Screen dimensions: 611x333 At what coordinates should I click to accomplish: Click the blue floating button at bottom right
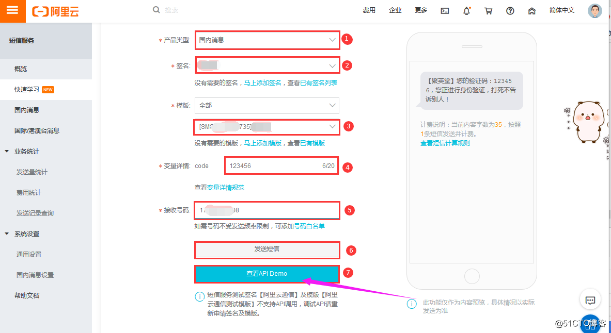[x=590, y=324]
